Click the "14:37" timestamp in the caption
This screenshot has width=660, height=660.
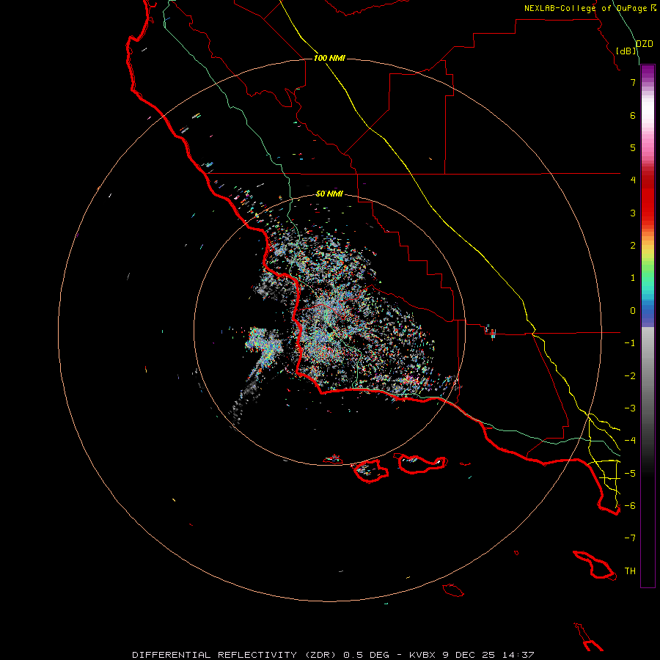click(x=519, y=655)
